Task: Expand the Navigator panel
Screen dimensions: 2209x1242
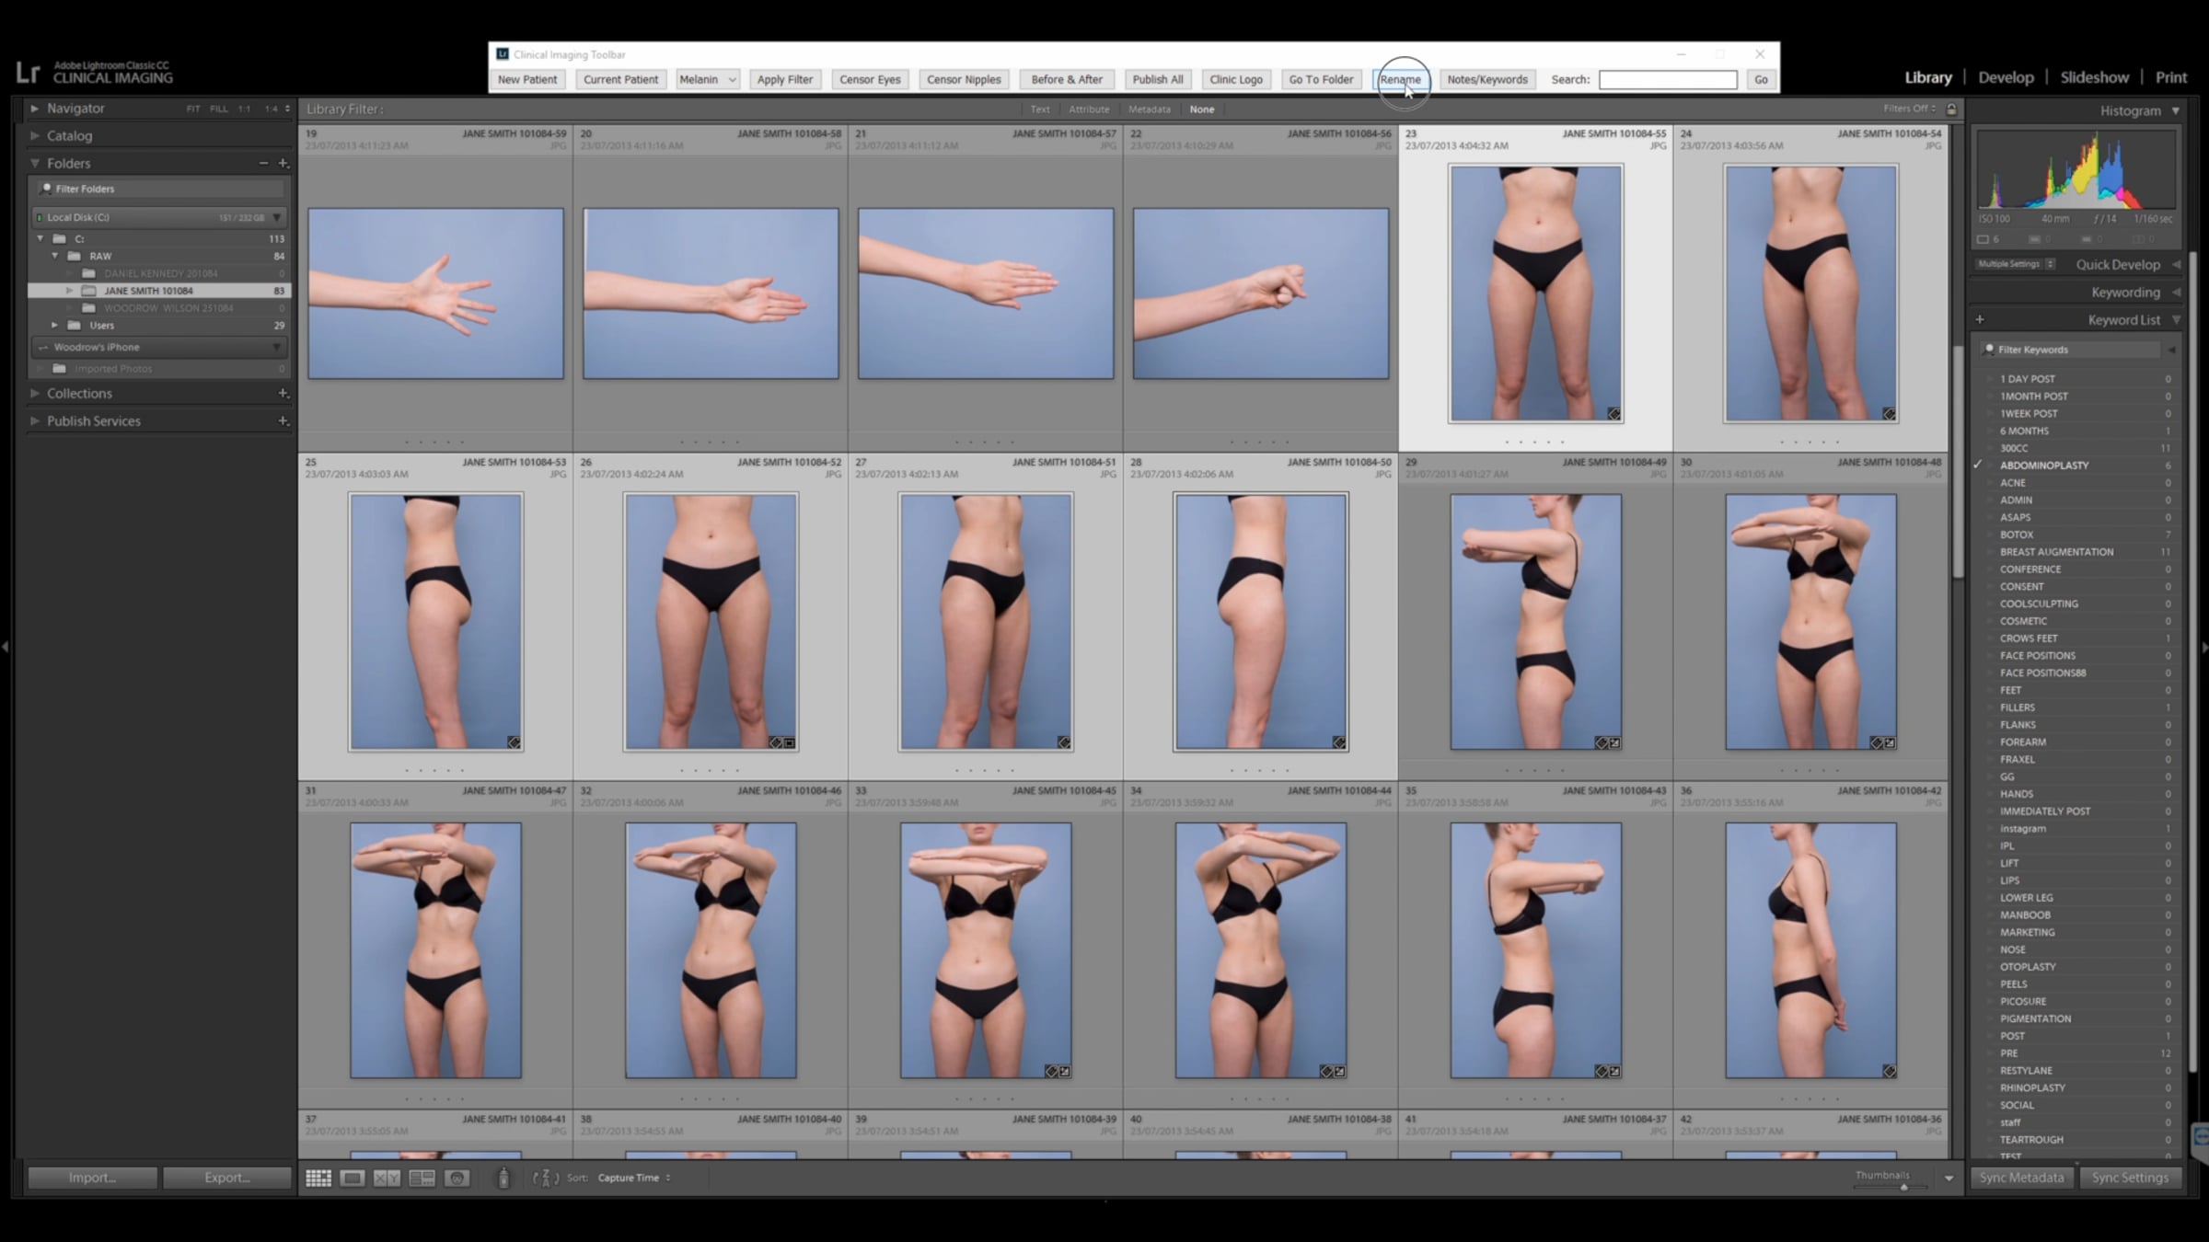Action: tap(35, 109)
